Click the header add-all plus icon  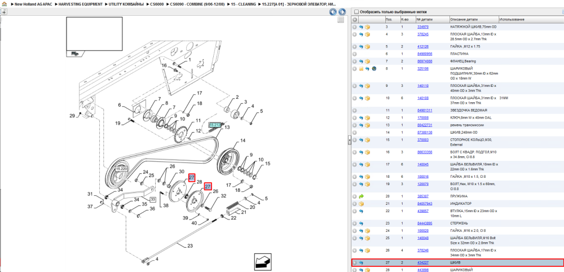click(x=355, y=19)
